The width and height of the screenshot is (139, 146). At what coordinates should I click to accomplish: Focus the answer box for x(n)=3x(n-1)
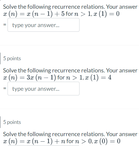click(44, 89)
